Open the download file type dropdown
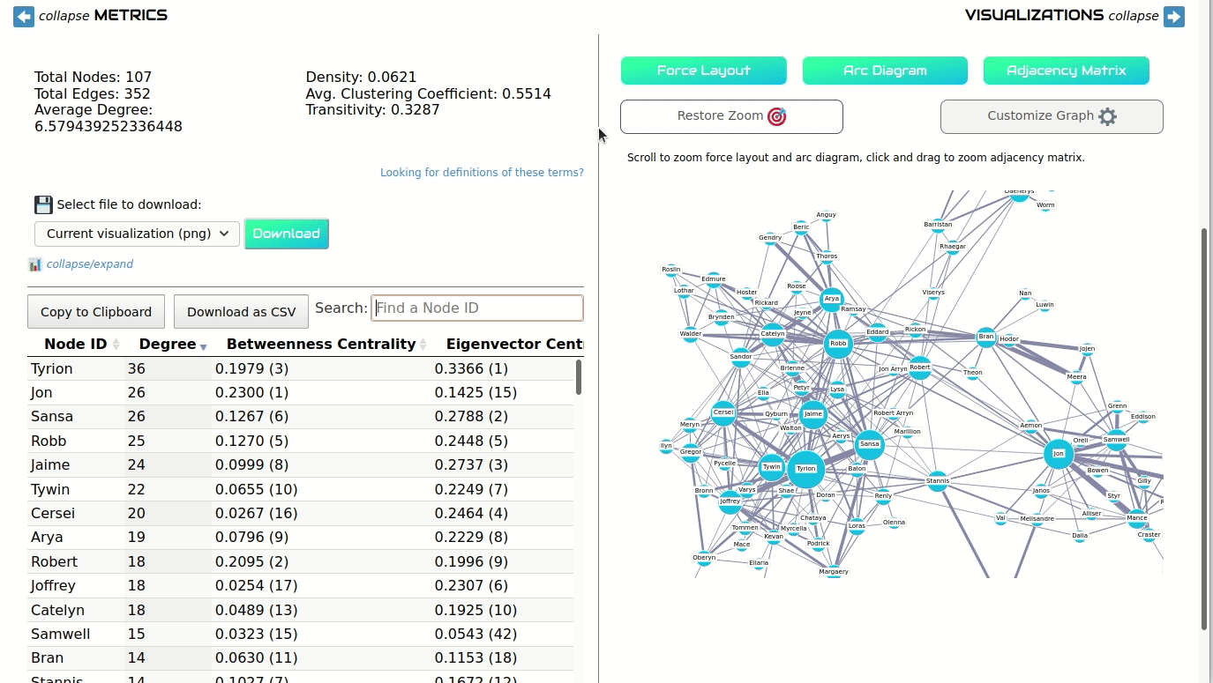This screenshot has height=683, width=1213. point(137,234)
